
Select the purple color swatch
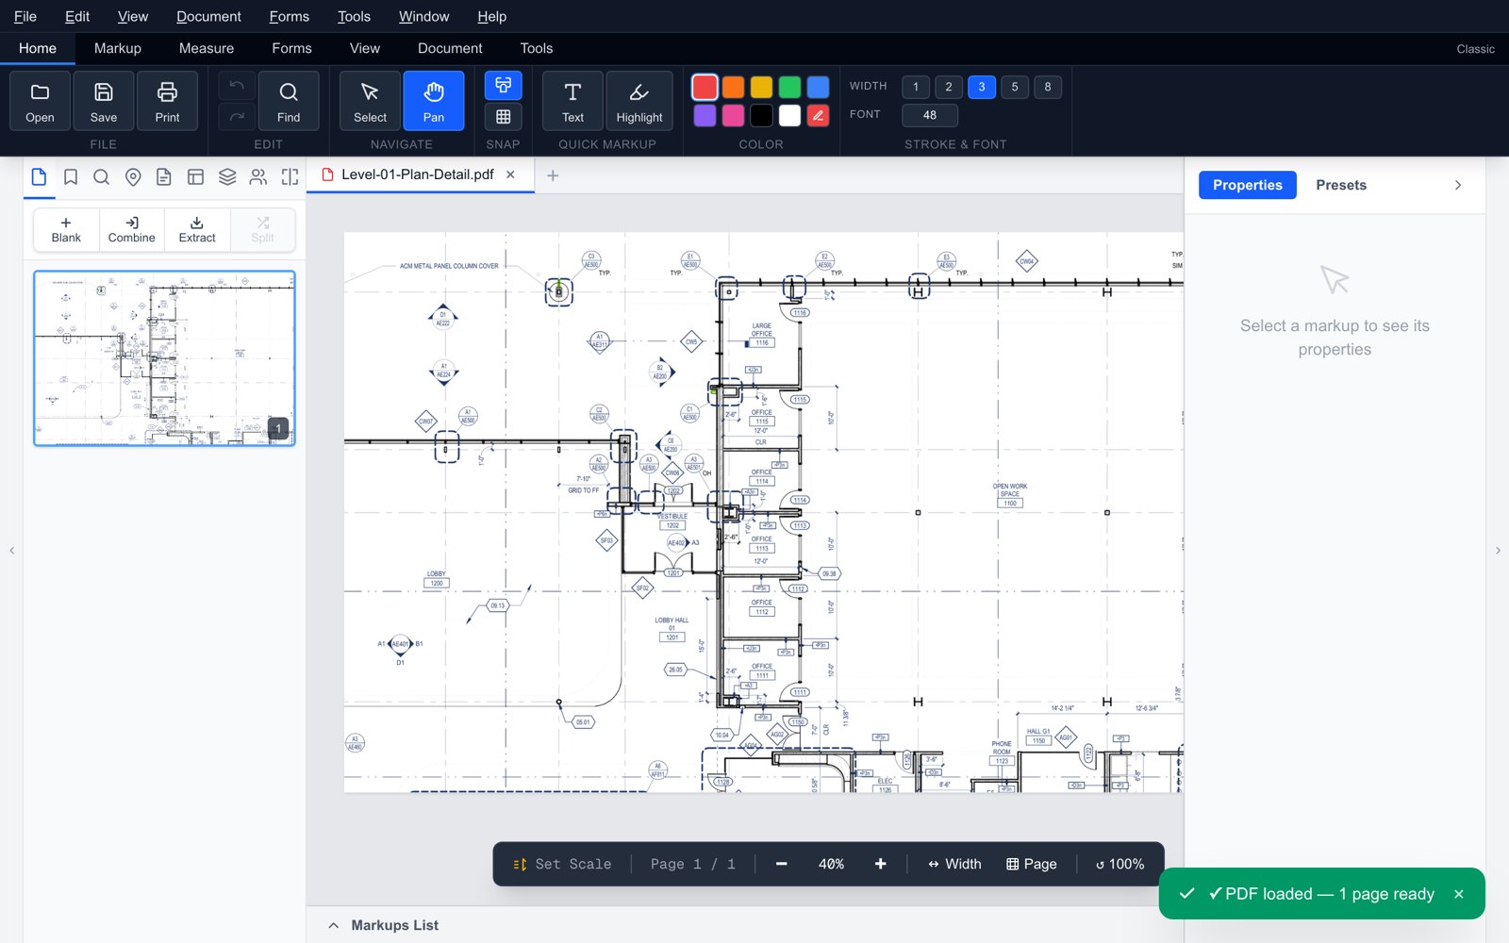(705, 115)
